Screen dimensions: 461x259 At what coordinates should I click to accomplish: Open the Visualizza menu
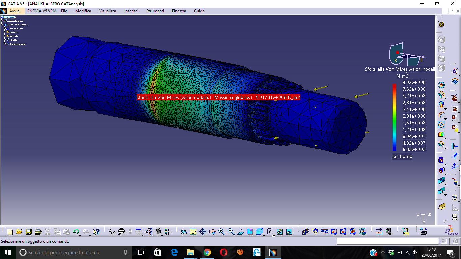[108, 11]
